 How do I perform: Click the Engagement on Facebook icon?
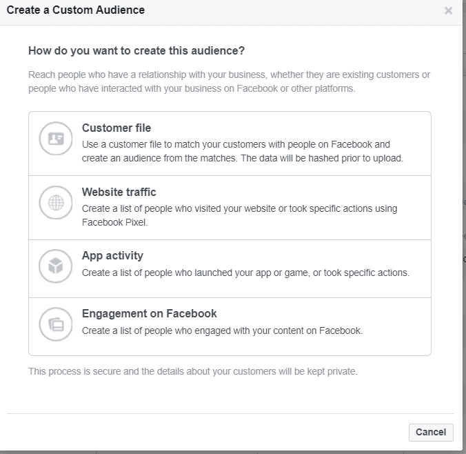click(56, 324)
